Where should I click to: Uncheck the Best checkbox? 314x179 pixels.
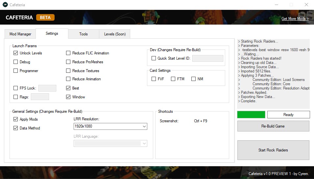point(68,88)
